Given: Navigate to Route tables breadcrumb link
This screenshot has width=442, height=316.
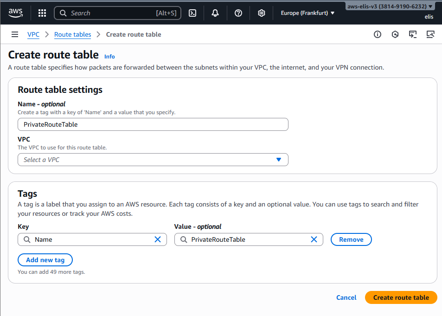Looking at the screenshot, I should click(72, 34).
